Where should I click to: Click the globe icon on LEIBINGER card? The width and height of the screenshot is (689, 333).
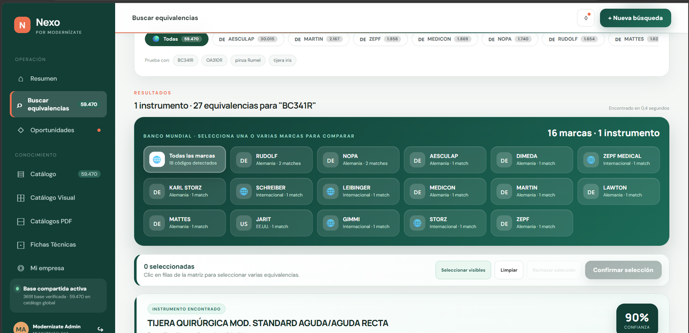(x=331, y=191)
